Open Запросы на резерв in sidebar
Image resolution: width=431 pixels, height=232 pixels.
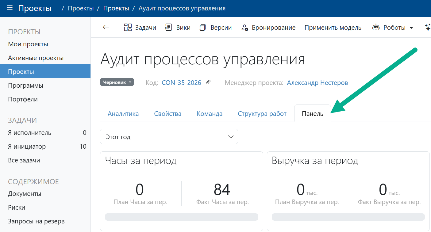coord(45,221)
